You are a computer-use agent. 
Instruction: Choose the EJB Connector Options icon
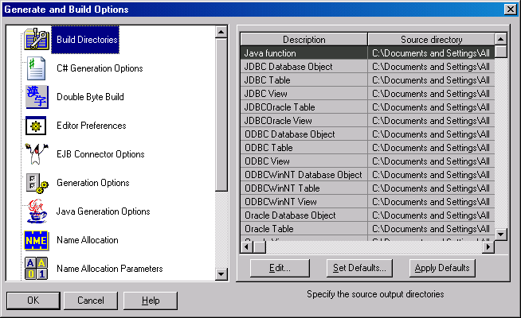[37, 153]
